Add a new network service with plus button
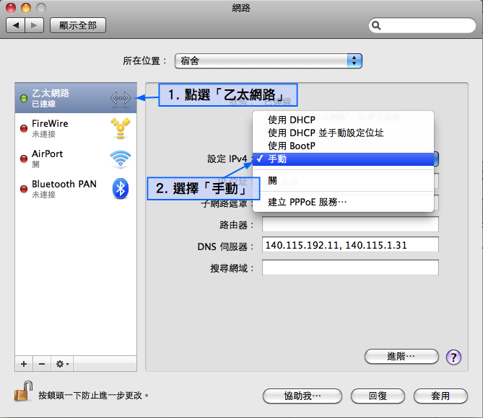This screenshot has width=483, height=418. coord(24,364)
